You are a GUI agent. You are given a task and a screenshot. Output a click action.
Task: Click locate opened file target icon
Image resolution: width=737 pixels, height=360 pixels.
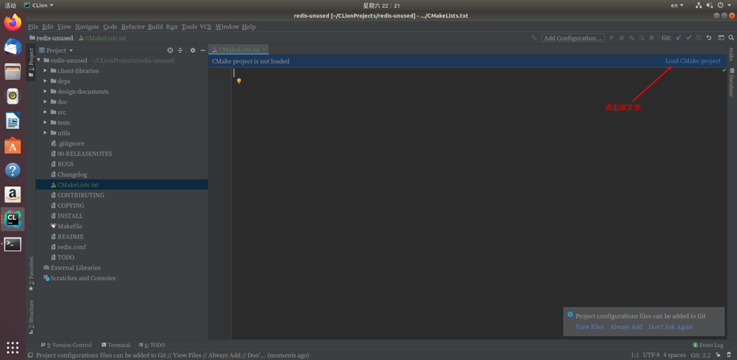click(x=170, y=51)
